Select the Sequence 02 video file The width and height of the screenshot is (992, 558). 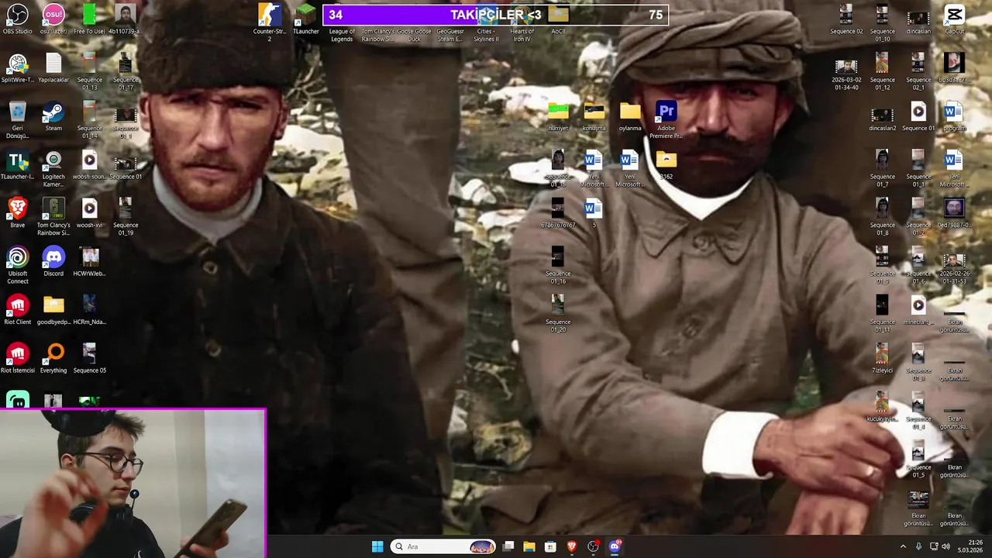[846, 19]
